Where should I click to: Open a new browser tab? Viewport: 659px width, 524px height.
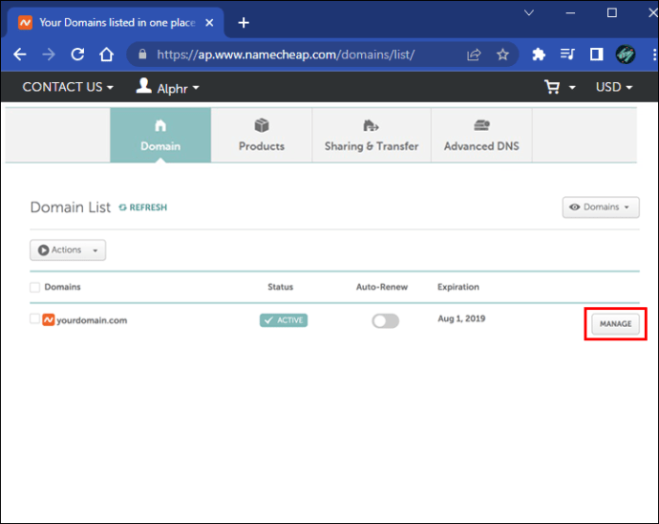point(244,22)
